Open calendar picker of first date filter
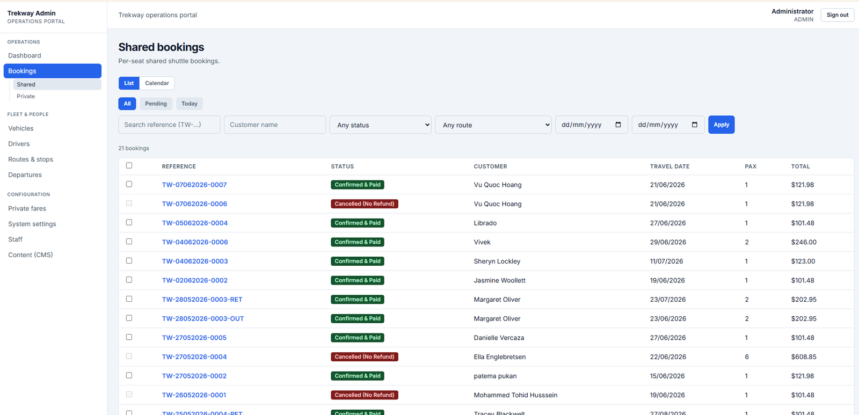Image resolution: width=859 pixels, height=415 pixels. [618, 125]
